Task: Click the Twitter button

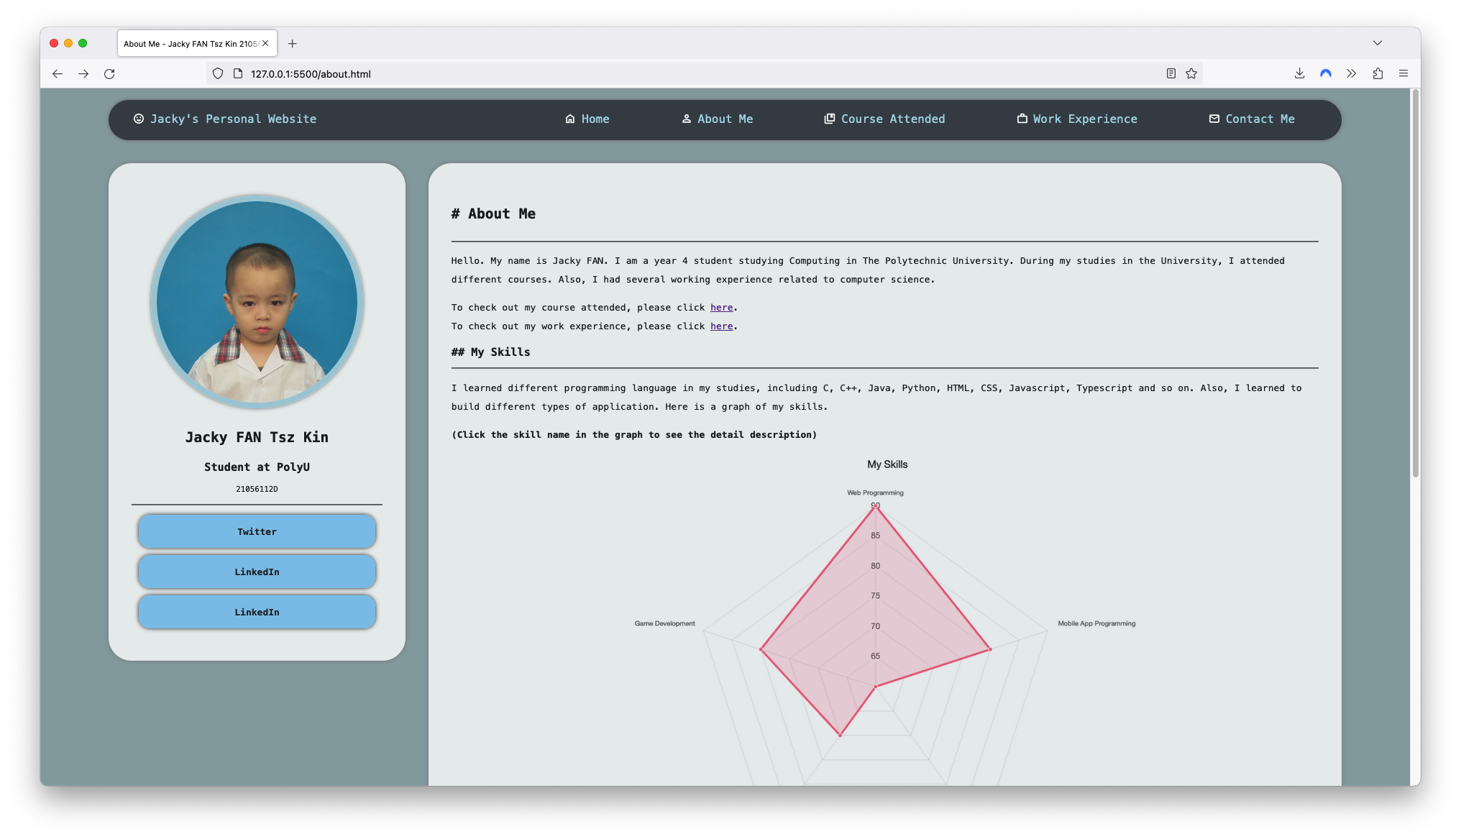Action: click(257, 532)
